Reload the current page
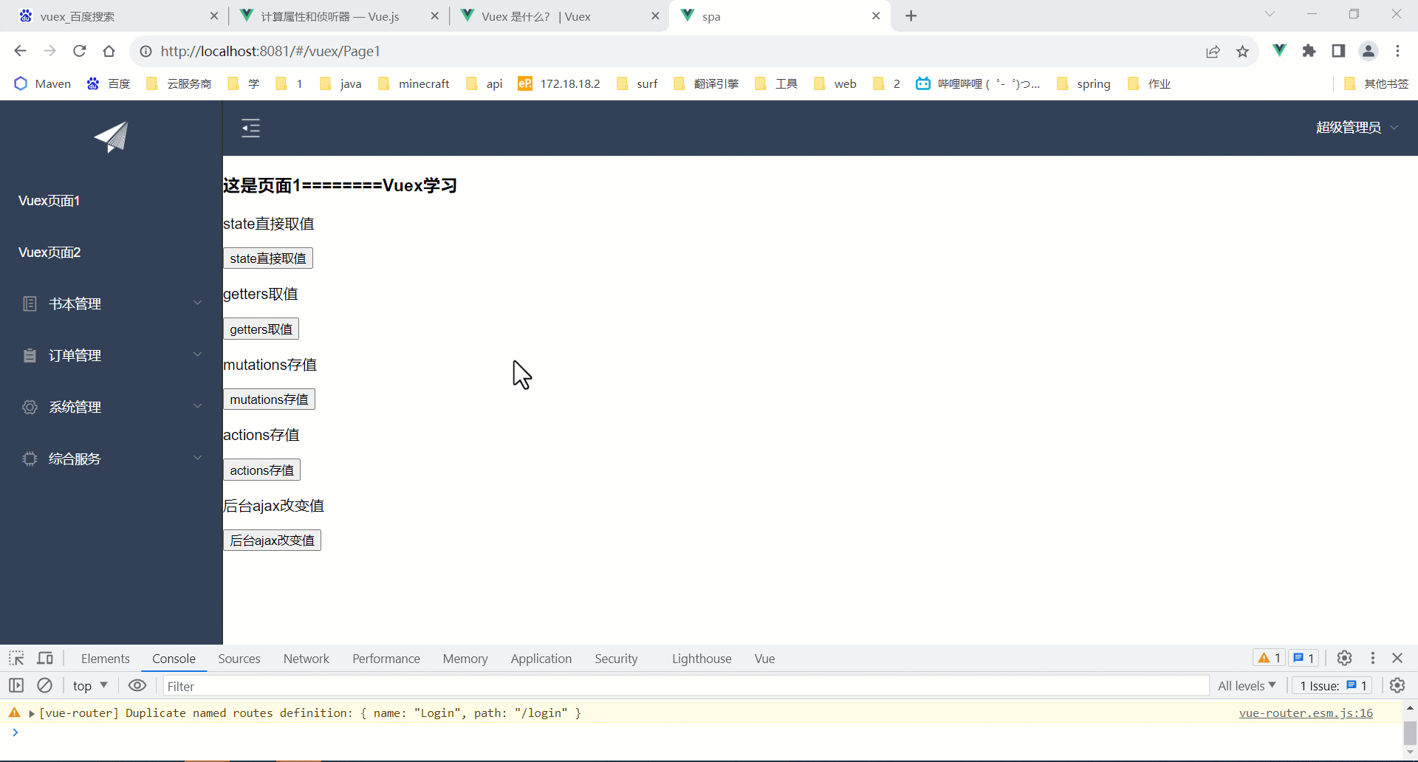The height and width of the screenshot is (762, 1418). 79,51
